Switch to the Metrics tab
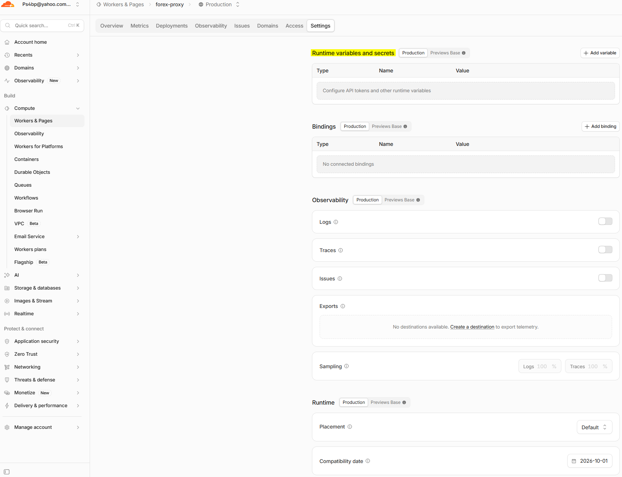This screenshot has width=622, height=477. (x=140, y=26)
